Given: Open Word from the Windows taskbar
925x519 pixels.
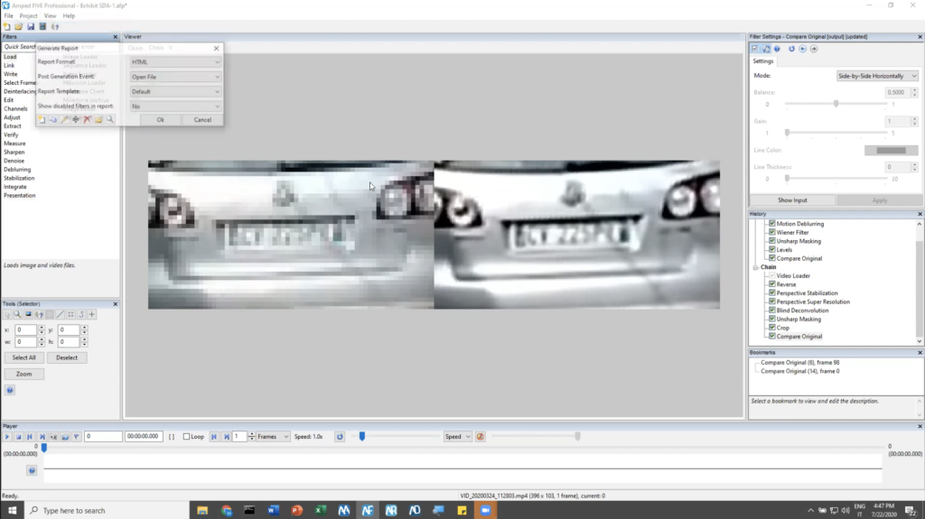Looking at the screenshot, I should 273,510.
